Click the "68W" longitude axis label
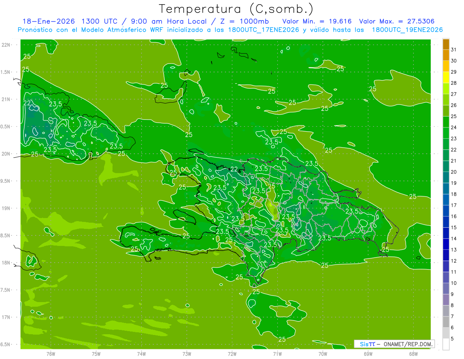Image resolution: width=464 pixels, height=359 pixels. click(x=413, y=354)
